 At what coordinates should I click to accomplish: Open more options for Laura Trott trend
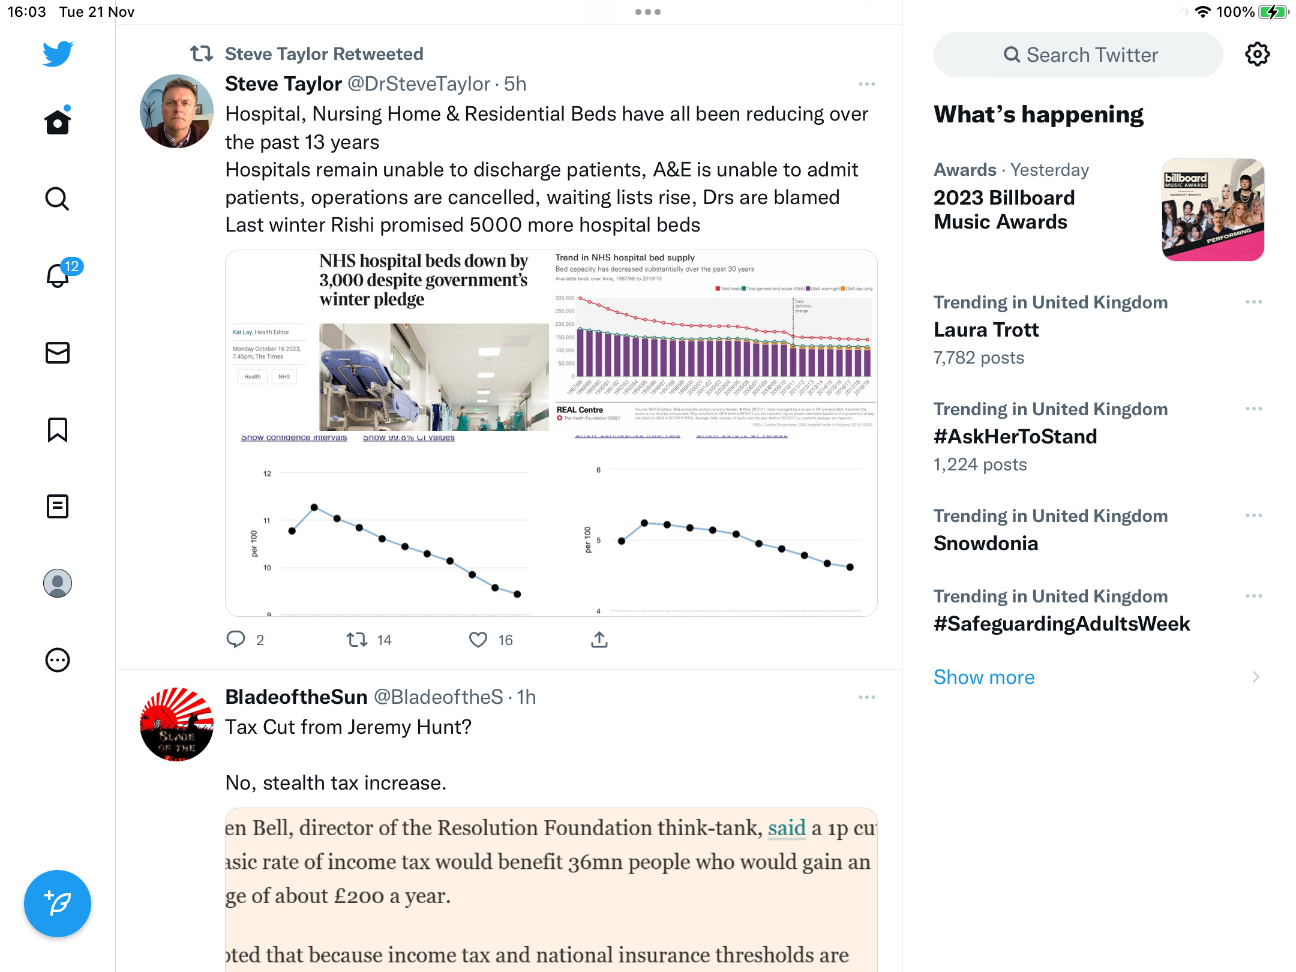pos(1253,302)
